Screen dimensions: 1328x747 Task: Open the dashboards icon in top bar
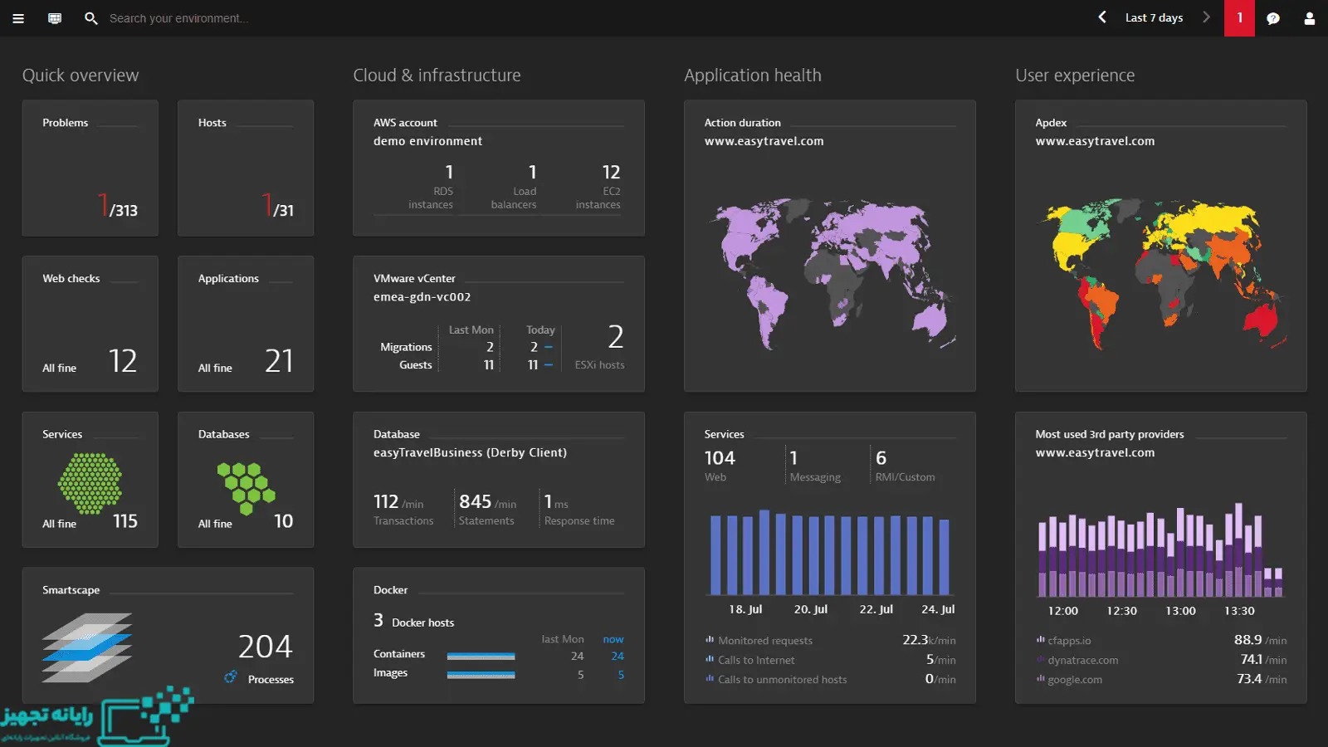[x=55, y=18]
